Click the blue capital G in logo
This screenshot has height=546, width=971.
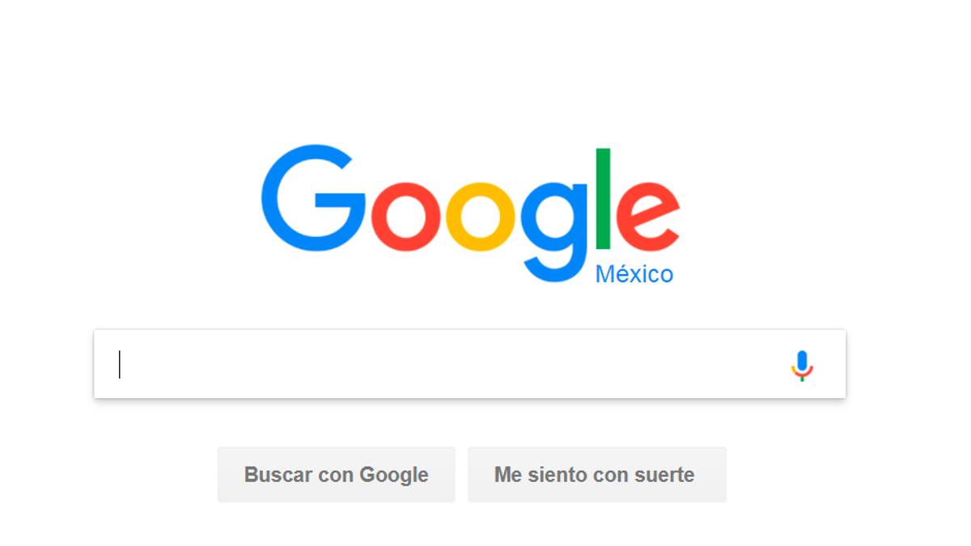(x=314, y=200)
